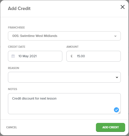This screenshot has height=136, width=129.
Task: Close the Add Credit dialog with X
Action: tap(123, 7)
